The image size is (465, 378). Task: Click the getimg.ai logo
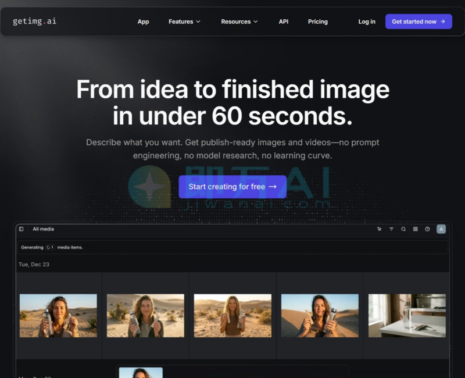(x=35, y=22)
